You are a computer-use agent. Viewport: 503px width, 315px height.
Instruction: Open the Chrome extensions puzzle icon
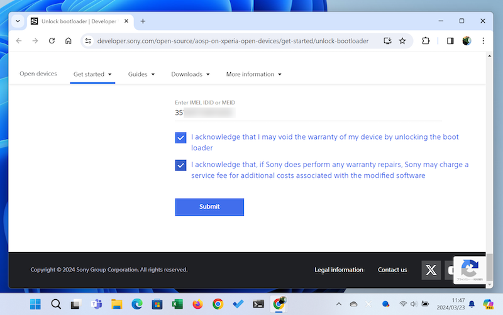point(426,41)
